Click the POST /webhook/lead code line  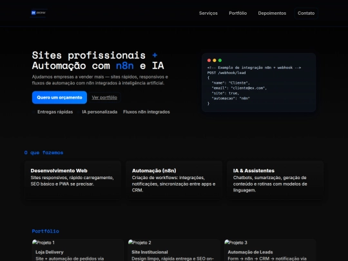pos(227,73)
